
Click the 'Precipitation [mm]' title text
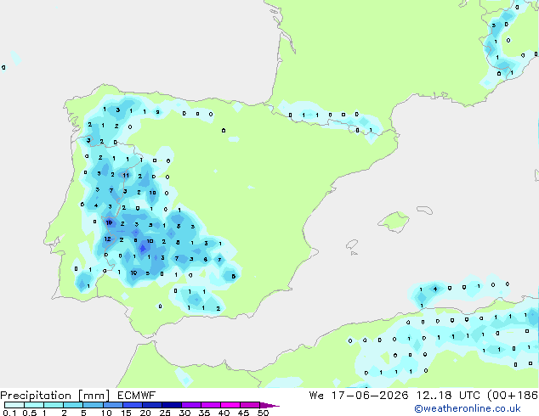coord(54,396)
